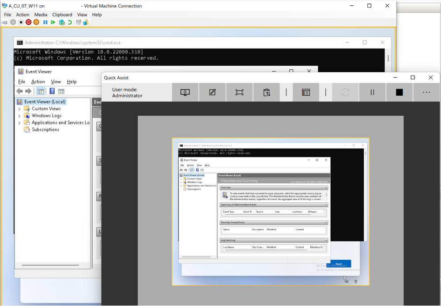Collapse Overview section in remote view
The image size is (441, 306).
coord(326,187)
